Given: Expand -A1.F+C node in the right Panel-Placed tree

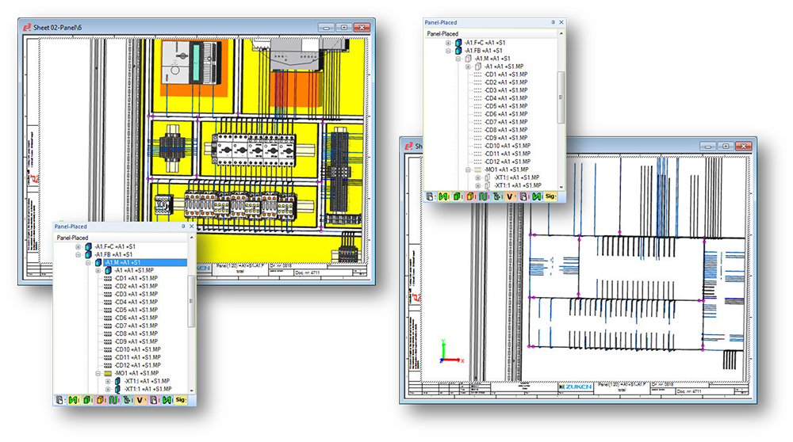Looking at the screenshot, I should 449,43.
